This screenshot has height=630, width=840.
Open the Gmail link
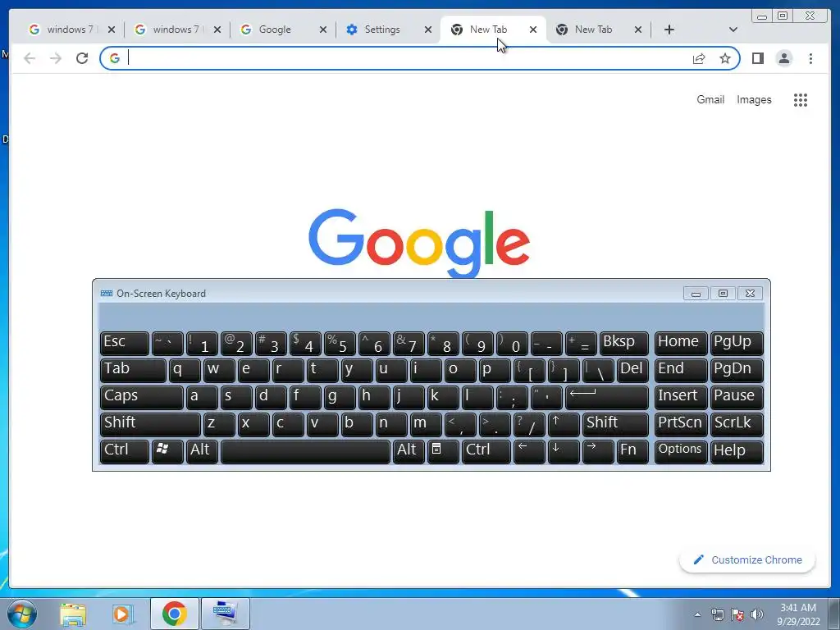pyautogui.click(x=710, y=99)
